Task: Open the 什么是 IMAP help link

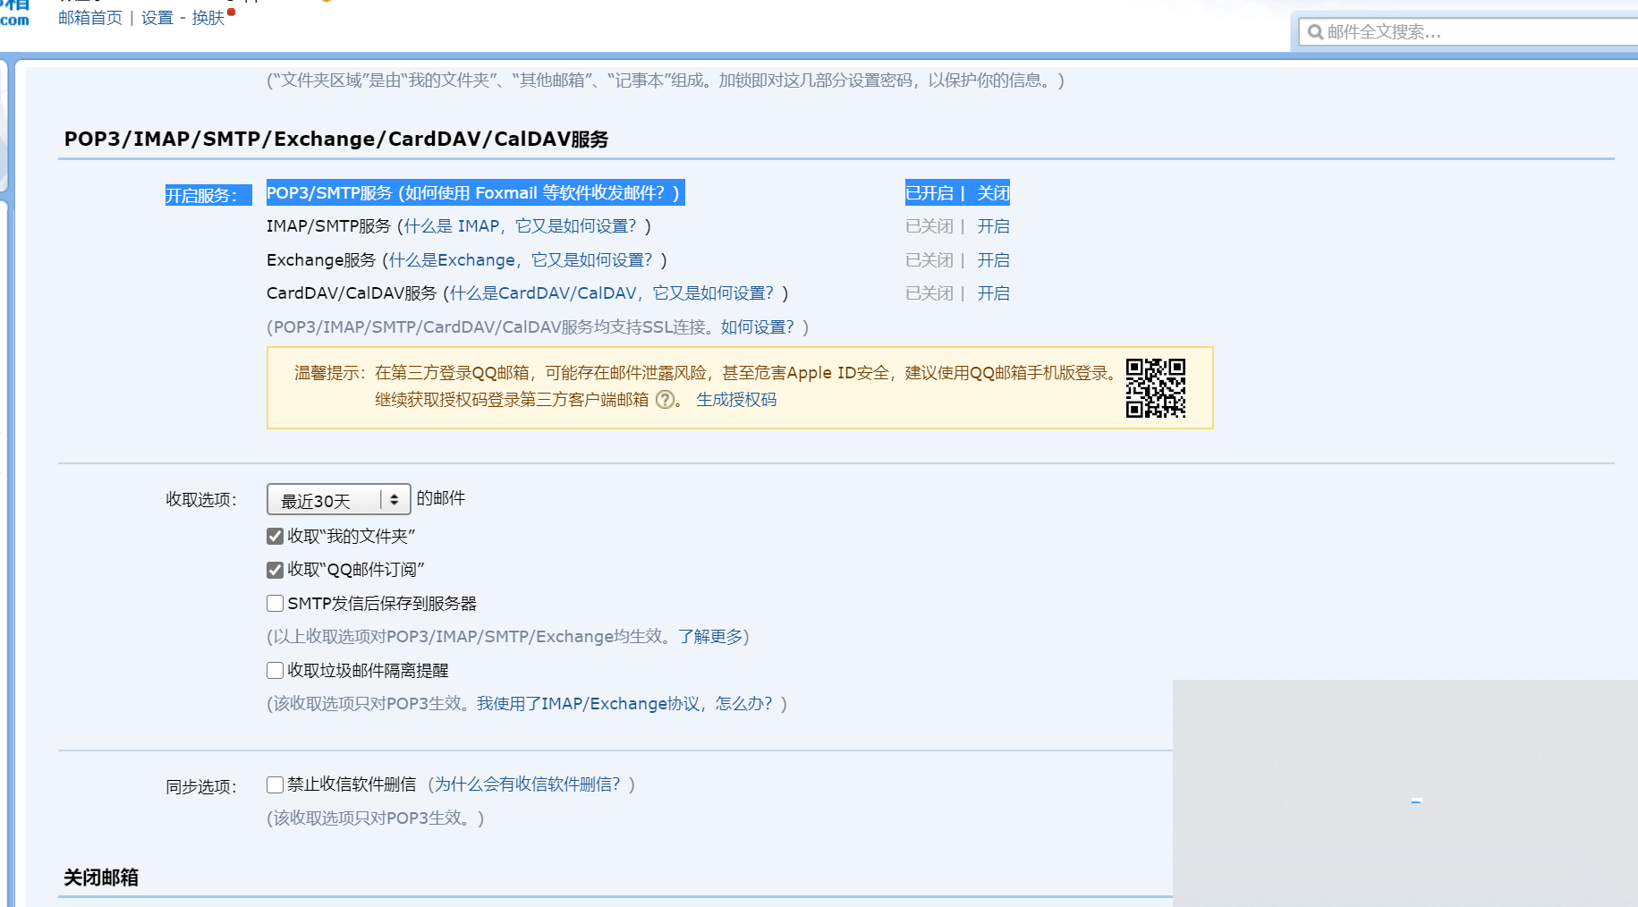Action: pyautogui.click(x=520, y=226)
